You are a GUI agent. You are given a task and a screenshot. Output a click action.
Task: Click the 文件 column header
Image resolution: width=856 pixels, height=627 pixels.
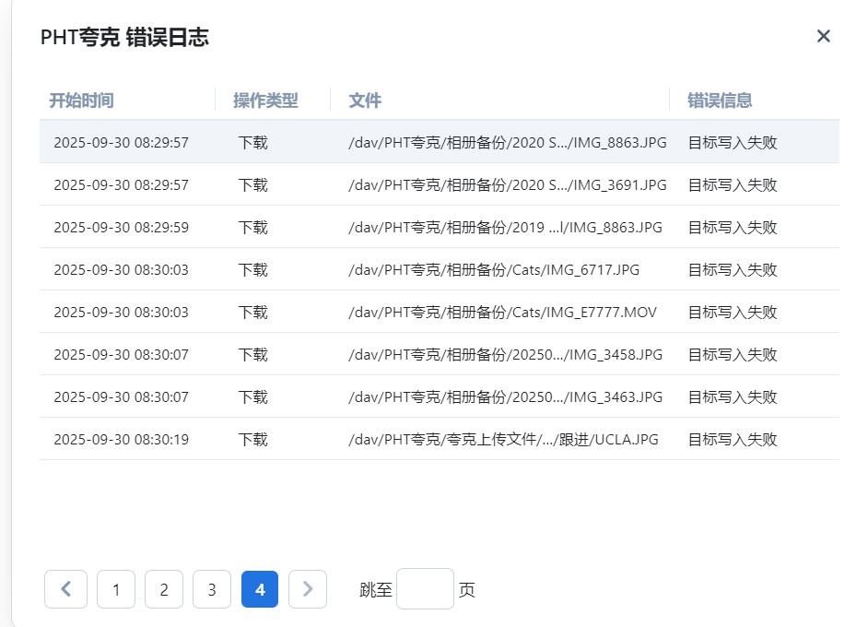365,101
